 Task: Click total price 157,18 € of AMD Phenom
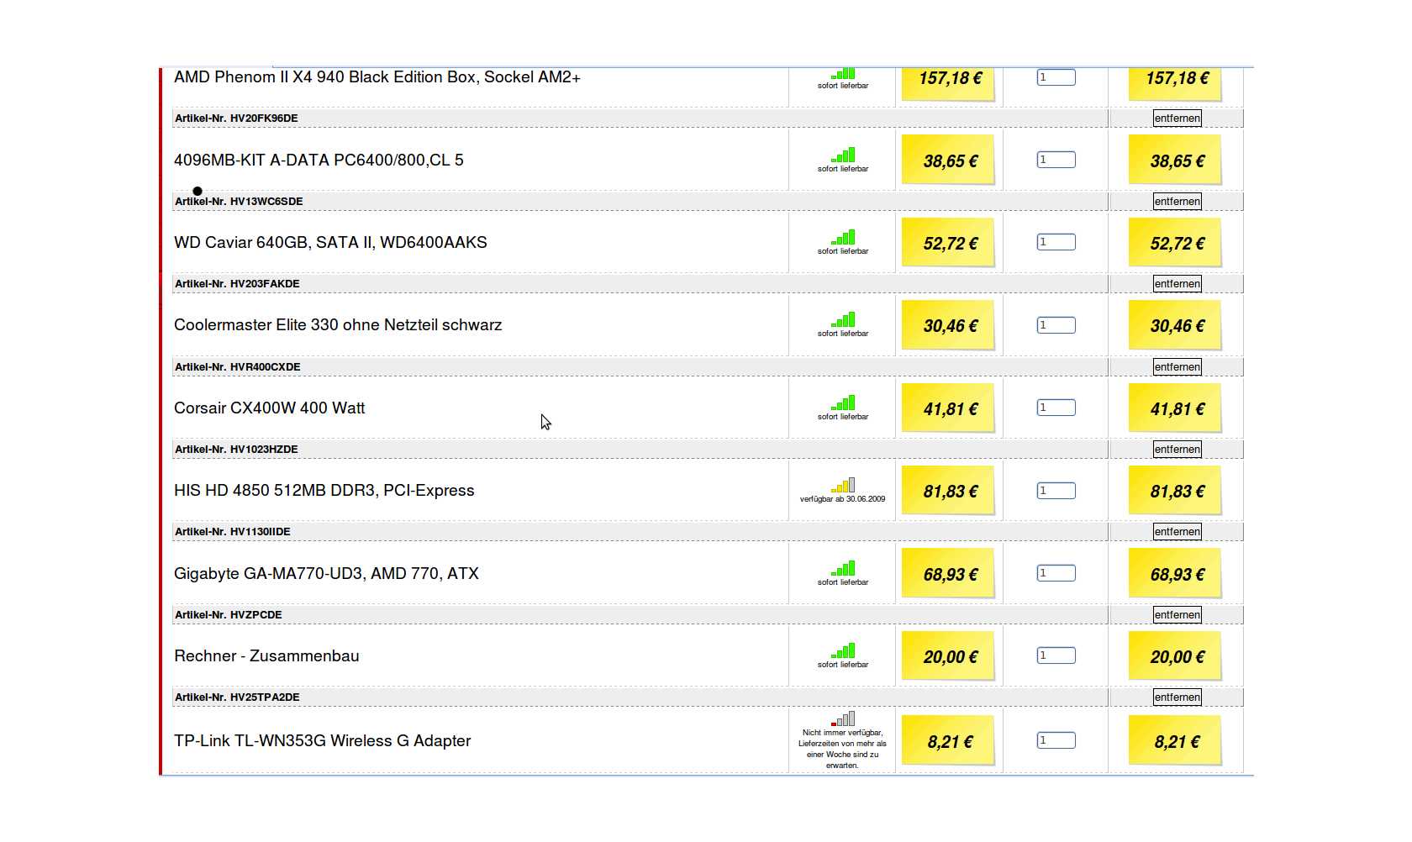tap(1176, 79)
